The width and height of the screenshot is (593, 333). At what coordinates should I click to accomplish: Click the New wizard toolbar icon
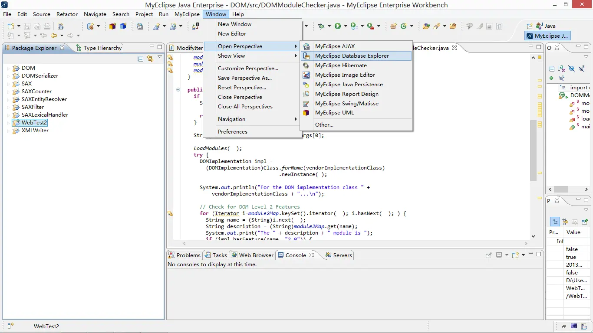pyautogui.click(x=11, y=26)
